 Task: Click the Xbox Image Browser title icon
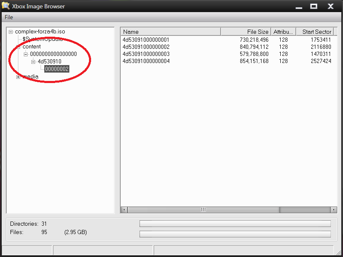[x=6, y=6]
